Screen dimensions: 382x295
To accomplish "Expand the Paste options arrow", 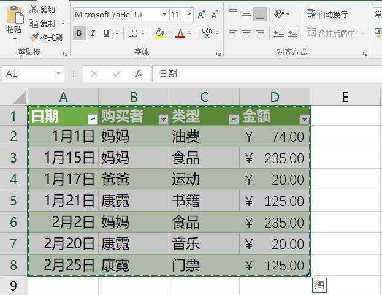I will [15, 39].
